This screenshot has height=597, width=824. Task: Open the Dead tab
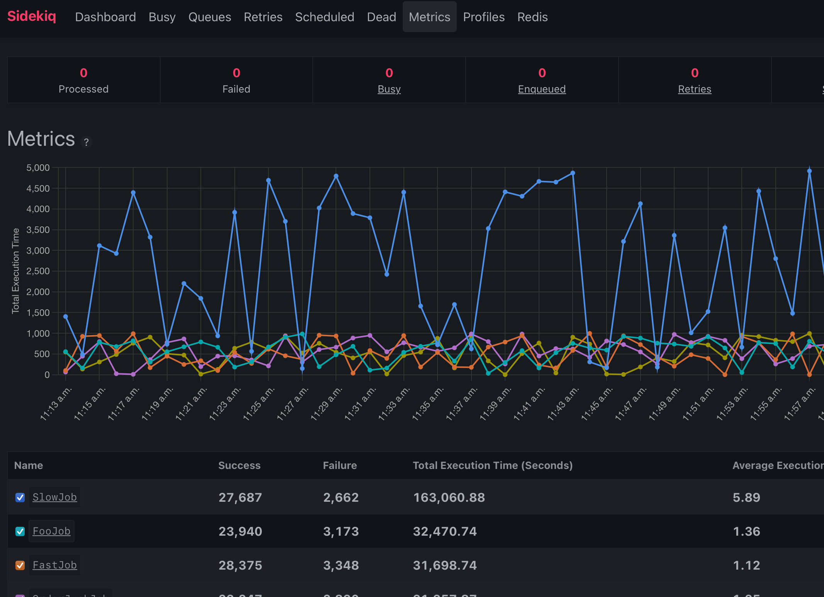point(381,17)
